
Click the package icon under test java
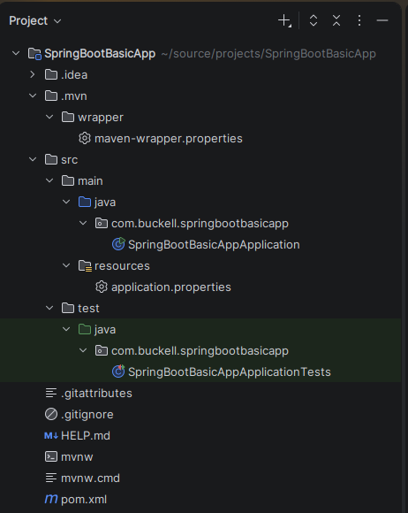102,350
